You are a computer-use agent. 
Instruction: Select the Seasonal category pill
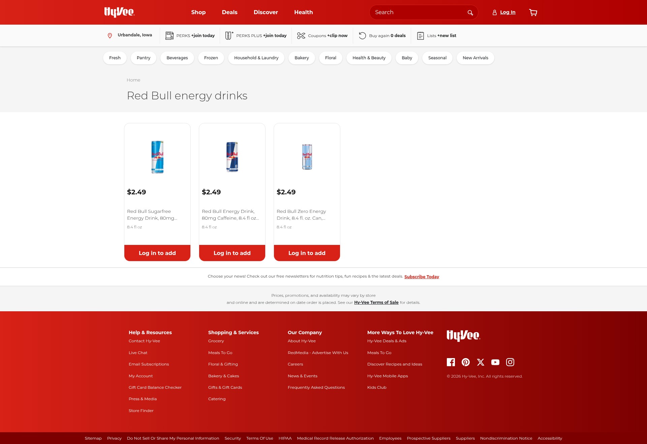437,58
